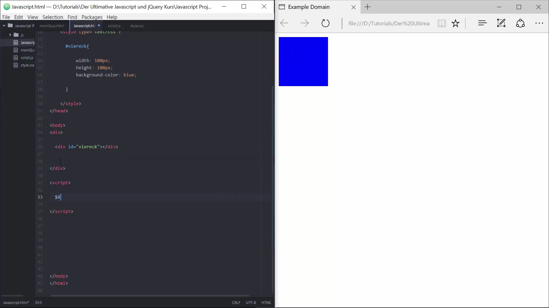Click the closing html tag line
The height and width of the screenshot is (308, 549).
point(59,283)
